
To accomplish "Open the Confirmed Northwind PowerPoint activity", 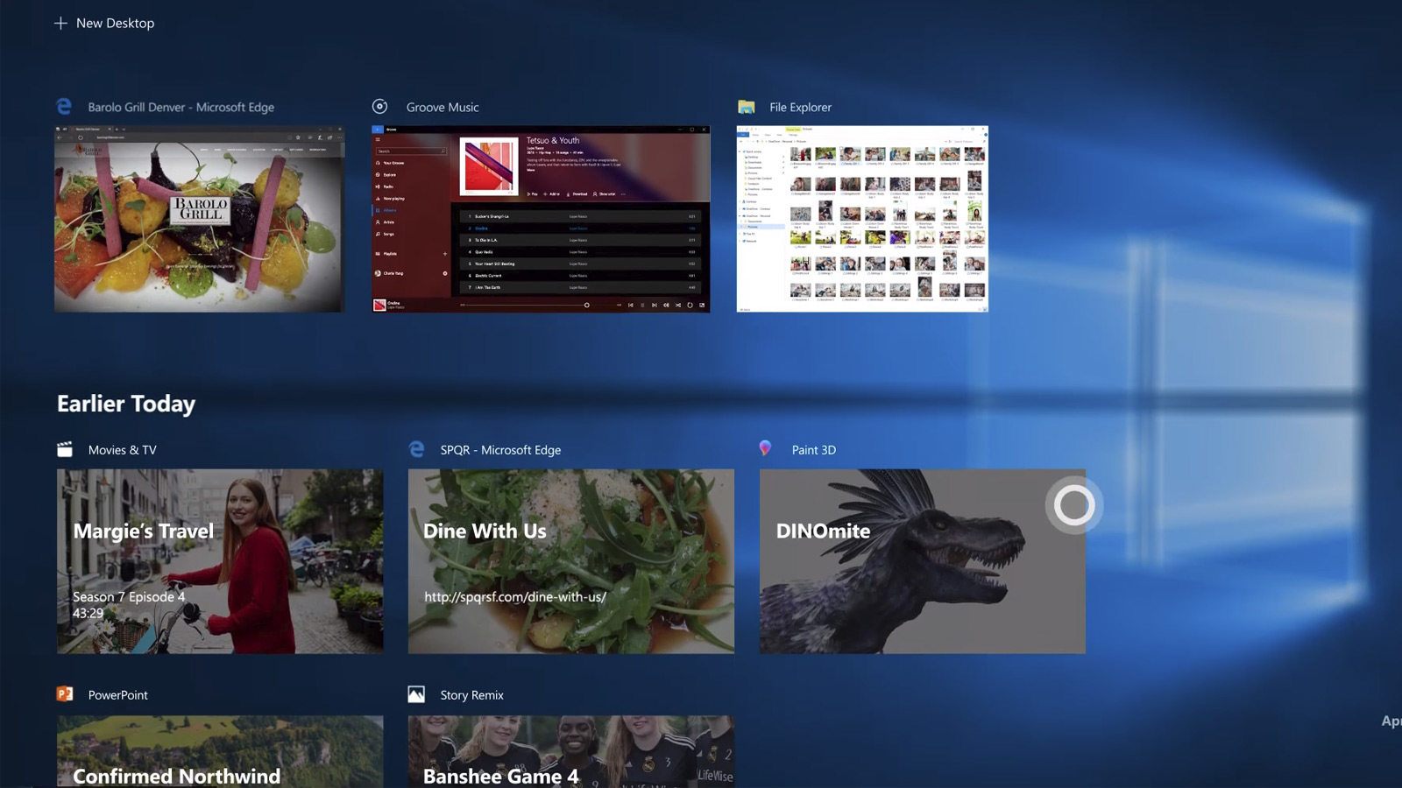I will 220,751.
